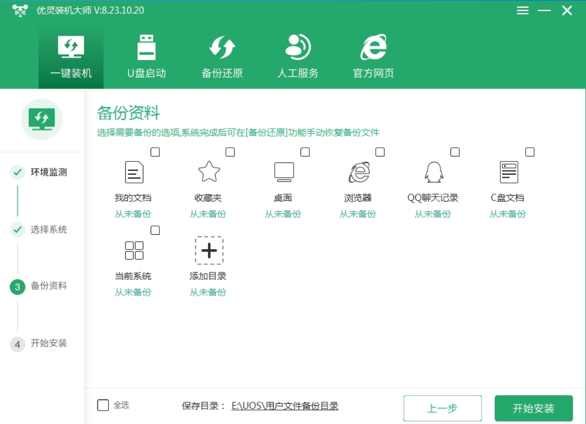The image size is (586, 424).
Task: Click the 环境监测 step label
Action: click(49, 172)
